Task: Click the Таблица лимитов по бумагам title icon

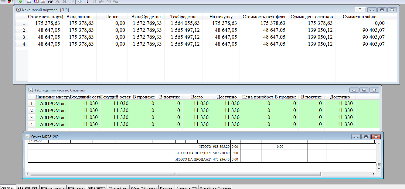Action: pos(30,90)
